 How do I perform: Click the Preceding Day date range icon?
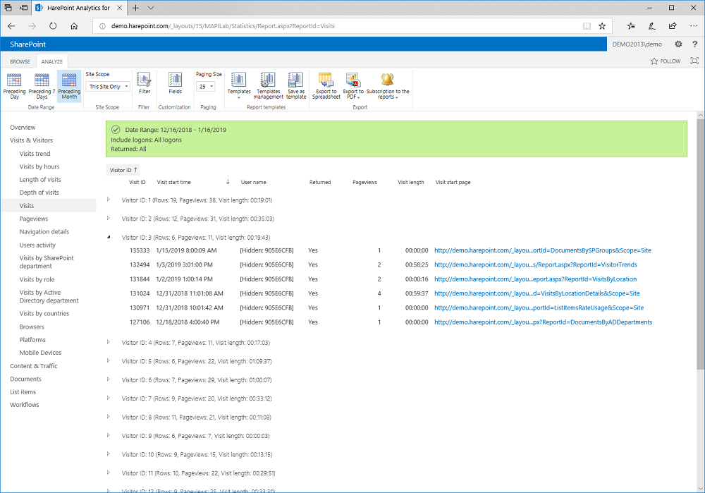pos(14,85)
